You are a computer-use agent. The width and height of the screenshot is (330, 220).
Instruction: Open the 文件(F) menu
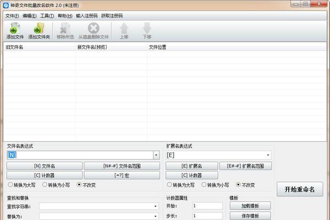[x=12, y=16]
